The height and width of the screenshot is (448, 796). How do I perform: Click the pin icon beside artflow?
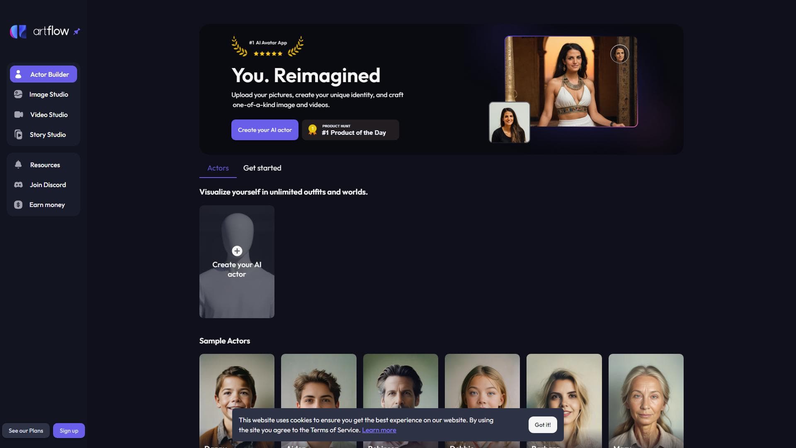click(77, 32)
